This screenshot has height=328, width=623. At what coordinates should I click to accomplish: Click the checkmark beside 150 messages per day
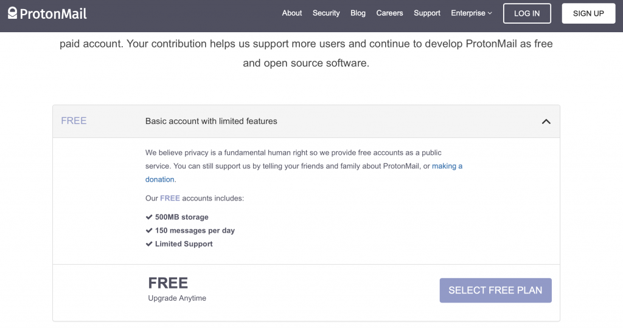pyautogui.click(x=149, y=230)
